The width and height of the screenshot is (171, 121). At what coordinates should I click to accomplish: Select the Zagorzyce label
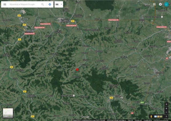coord(55,54)
